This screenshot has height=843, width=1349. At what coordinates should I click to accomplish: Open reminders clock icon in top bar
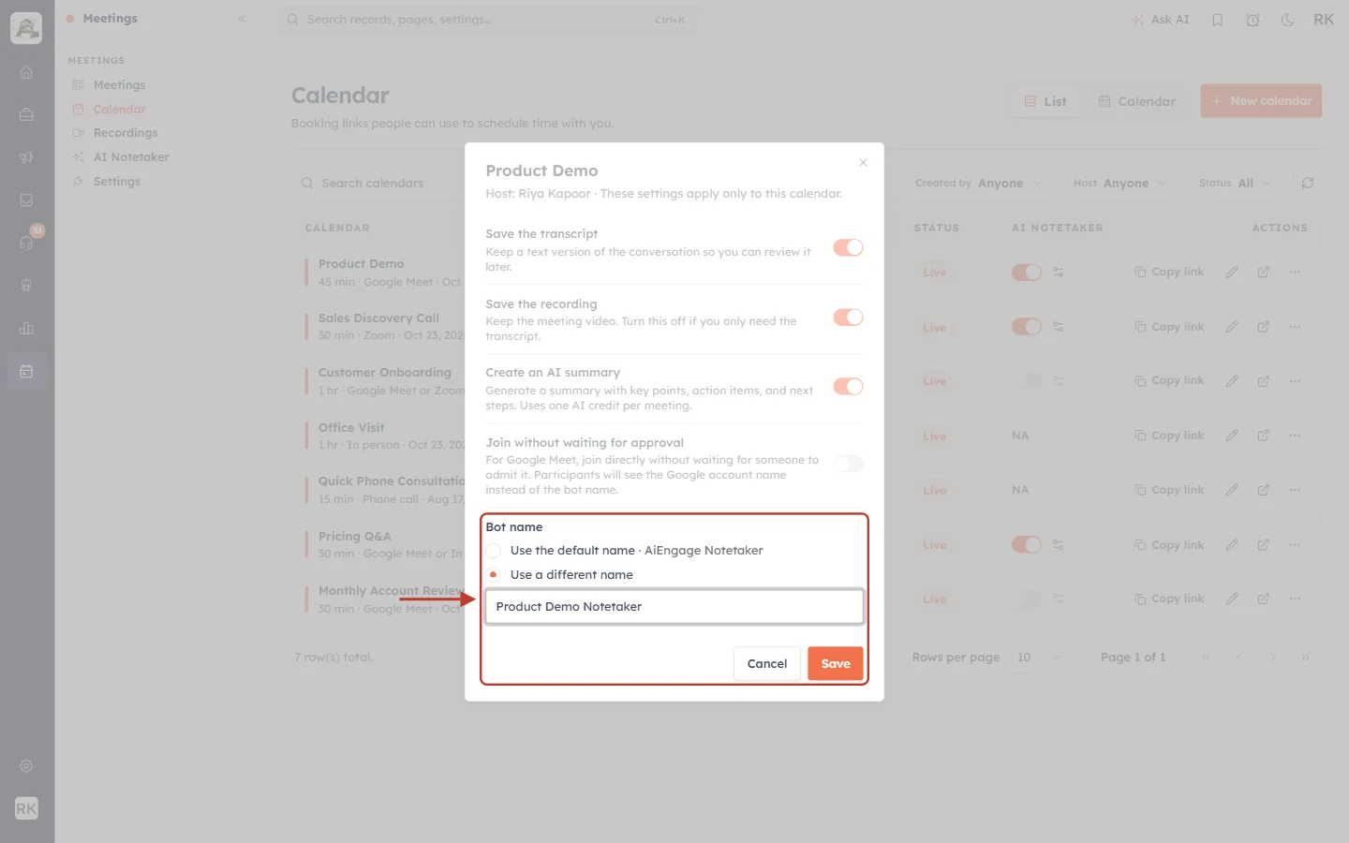click(1253, 20)
